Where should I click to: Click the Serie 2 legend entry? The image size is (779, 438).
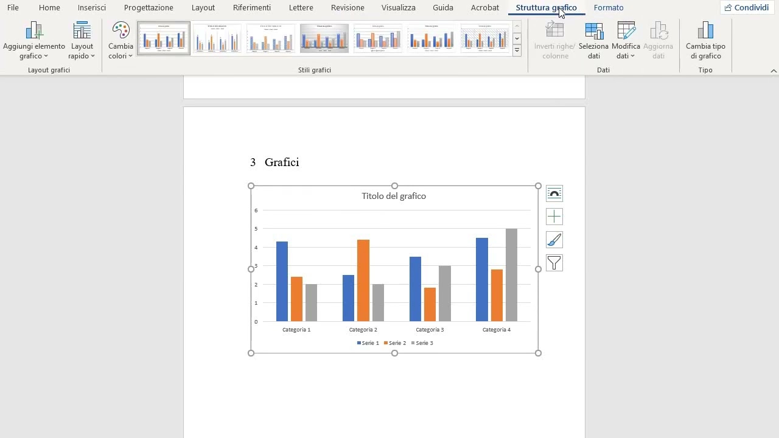pyautogui.click(x=395, y=343)
